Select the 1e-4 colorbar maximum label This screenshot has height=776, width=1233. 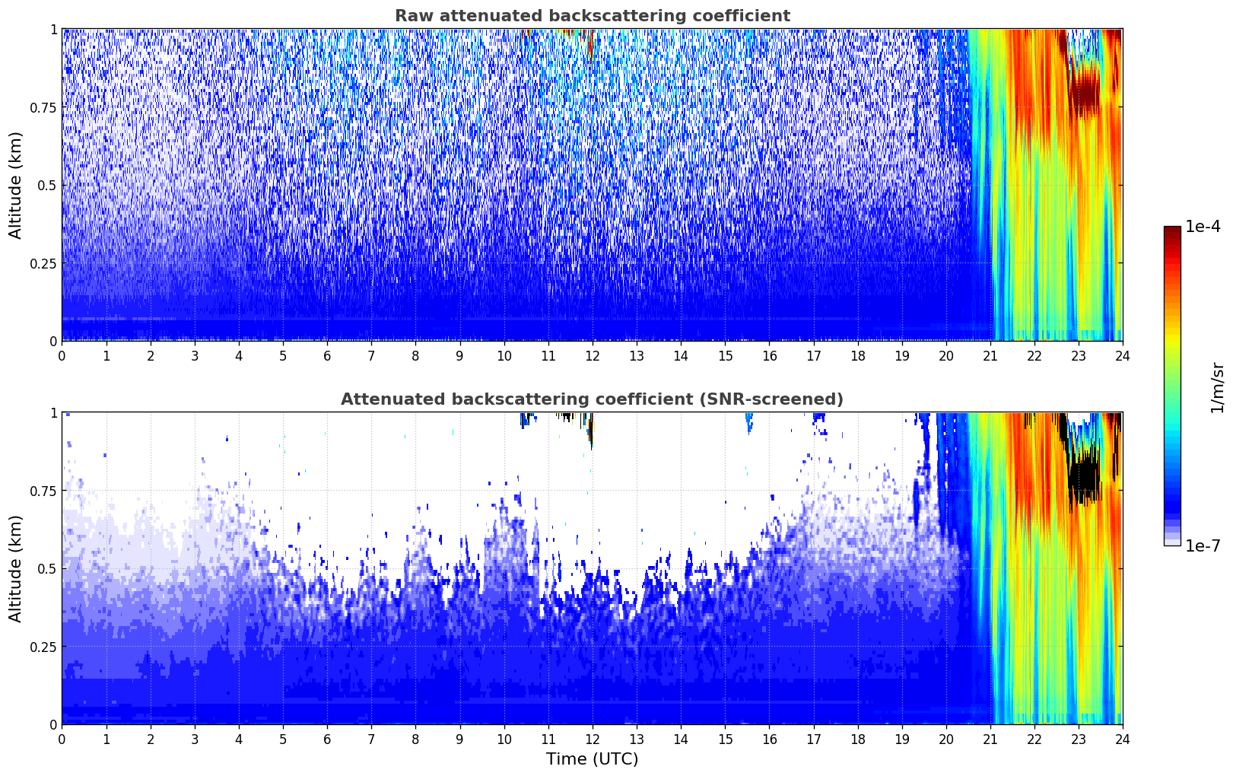click(1203, 227)
